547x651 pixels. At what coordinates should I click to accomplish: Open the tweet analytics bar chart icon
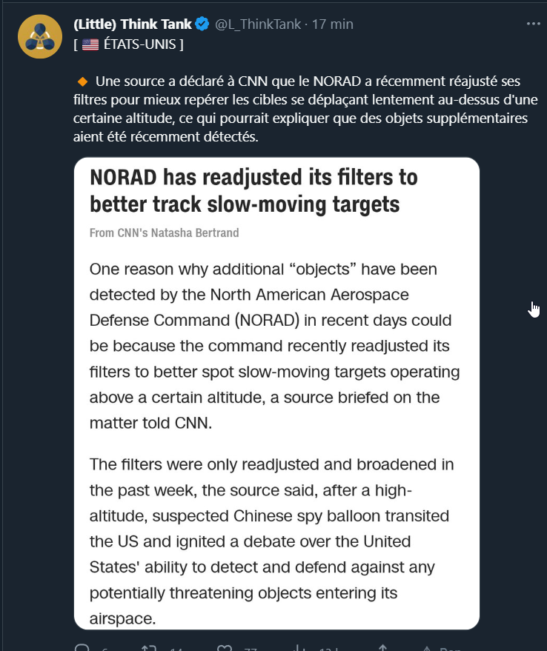[x=298, y=648]
